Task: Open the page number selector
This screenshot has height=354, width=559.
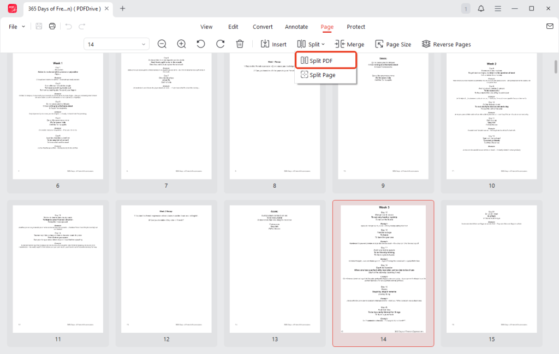Action: click(x=115, y=44)
